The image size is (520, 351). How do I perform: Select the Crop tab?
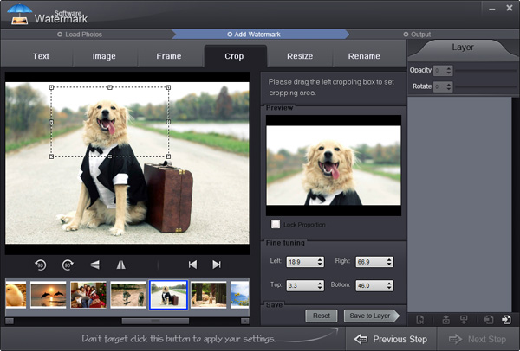click(x=234, y=56)
